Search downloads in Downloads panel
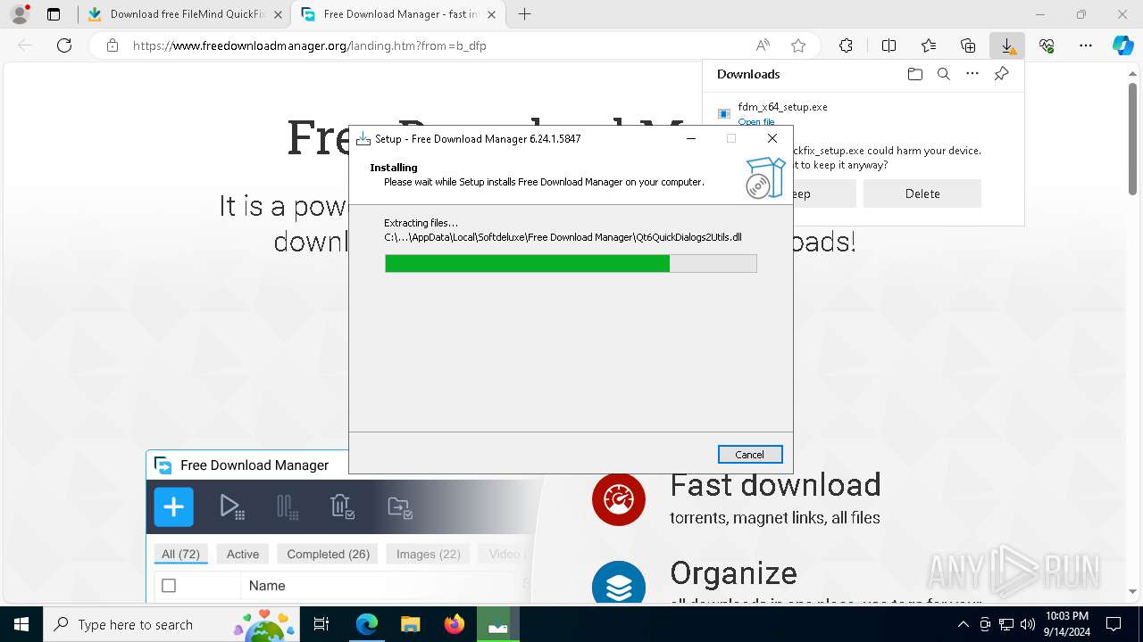Screen dimensions: 1143x642 943,74
